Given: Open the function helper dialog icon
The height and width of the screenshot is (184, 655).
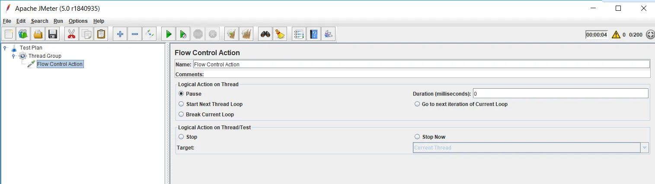Looking at the screenshot, I should point(299,34).
